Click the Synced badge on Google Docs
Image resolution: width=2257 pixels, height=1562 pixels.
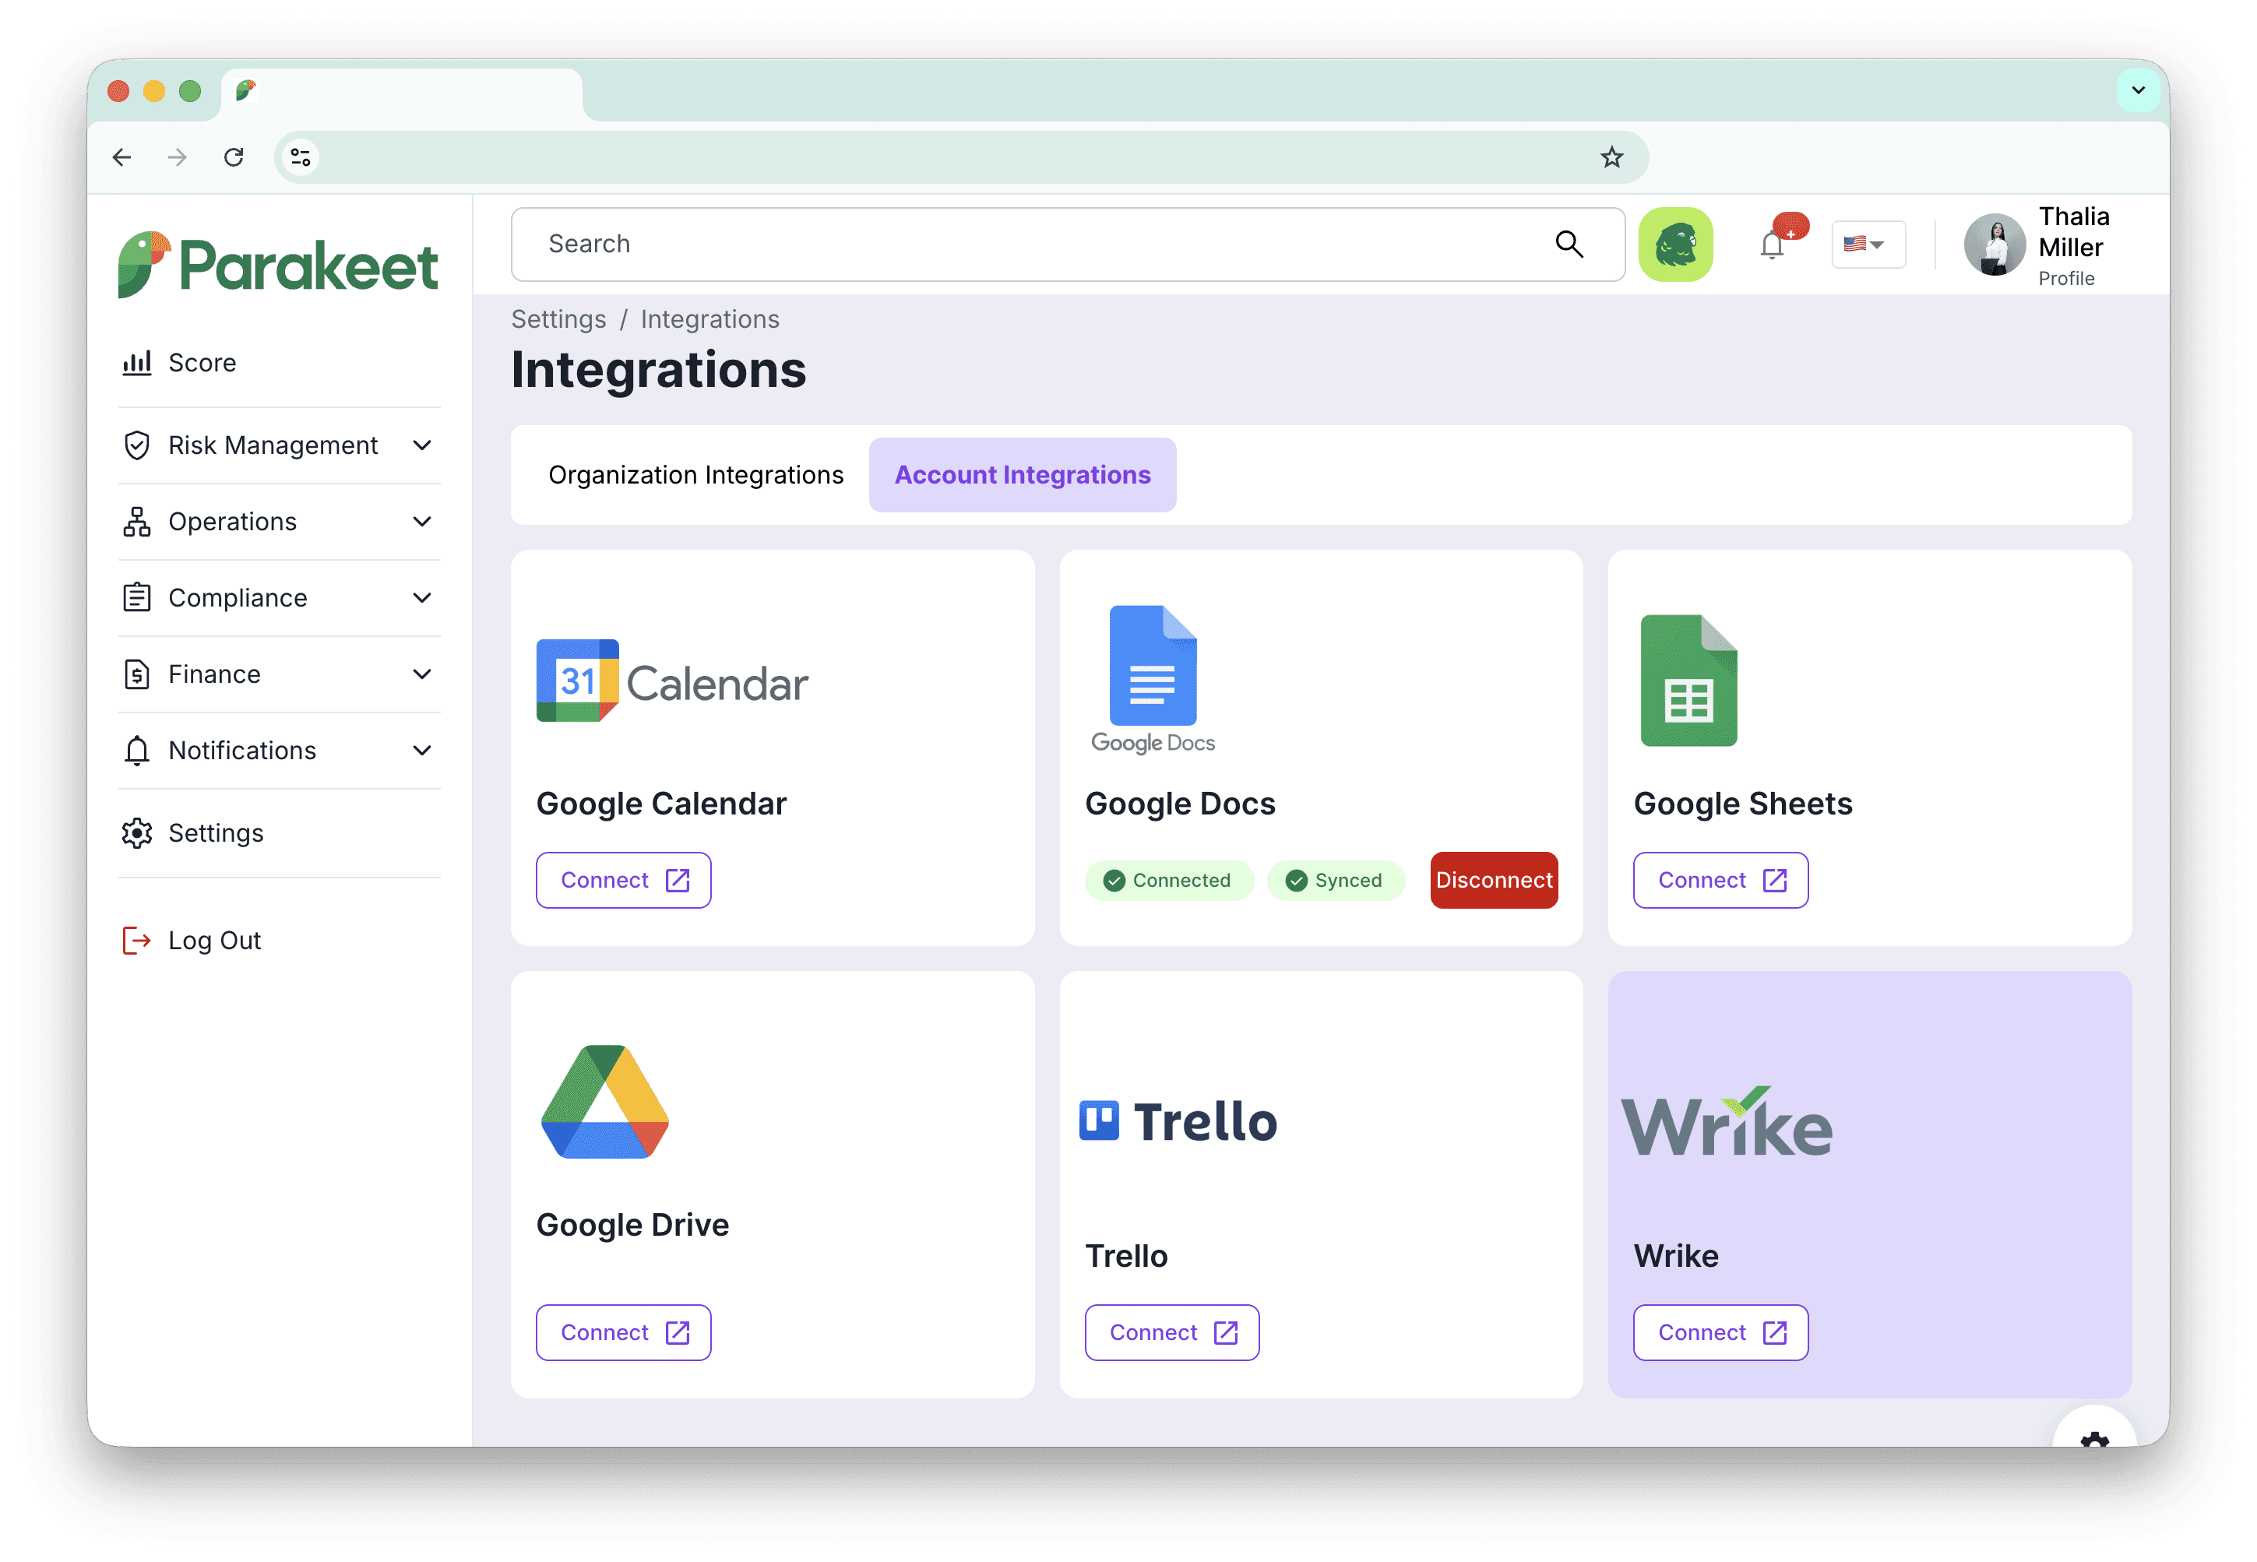tap(1336, 880)
